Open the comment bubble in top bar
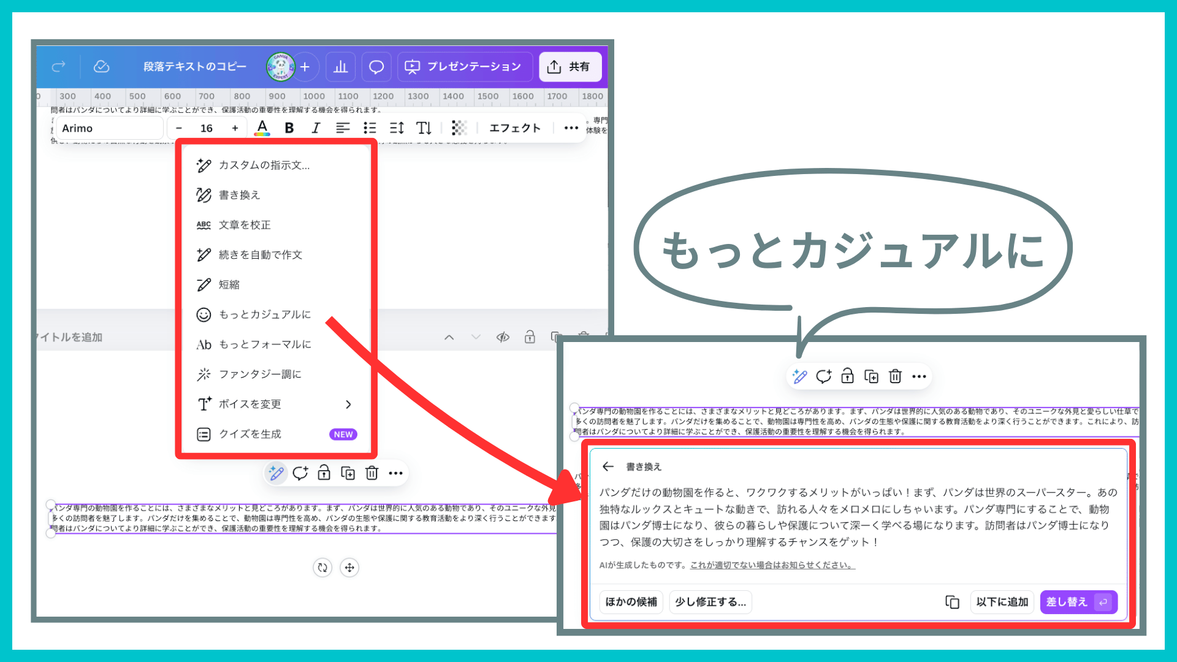 (x=376, y=67)
